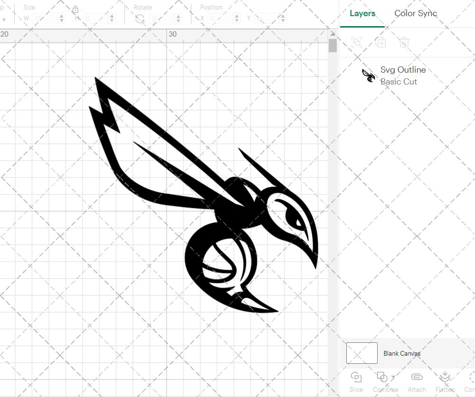Click the Height size input field

coord(95,19)
